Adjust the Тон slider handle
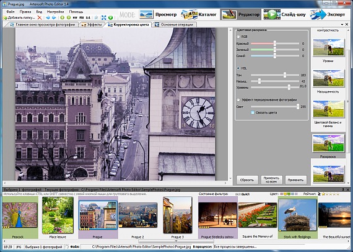 pyautogui.click(x=285, y=75)
